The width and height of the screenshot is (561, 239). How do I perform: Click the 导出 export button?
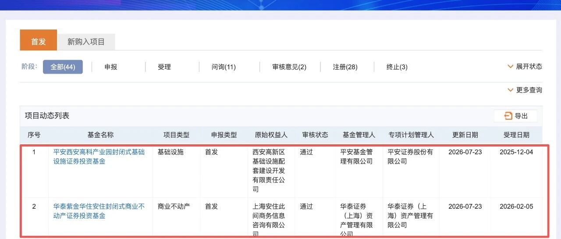coord(515,116)
